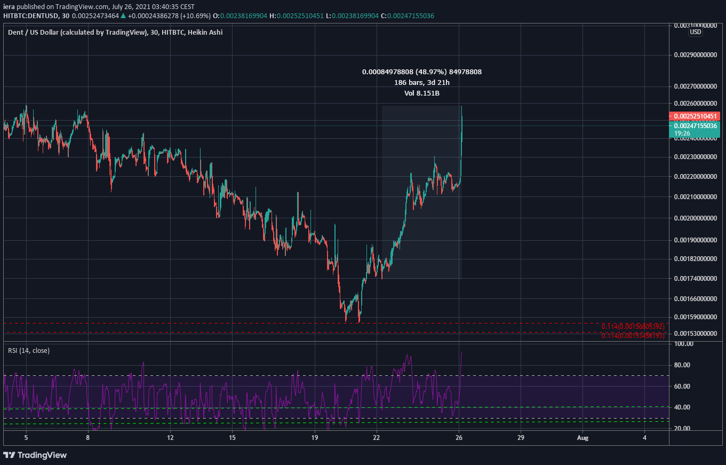Click the date label 29 on time axis
Screen dimensions: 726x465
(521, 438)
